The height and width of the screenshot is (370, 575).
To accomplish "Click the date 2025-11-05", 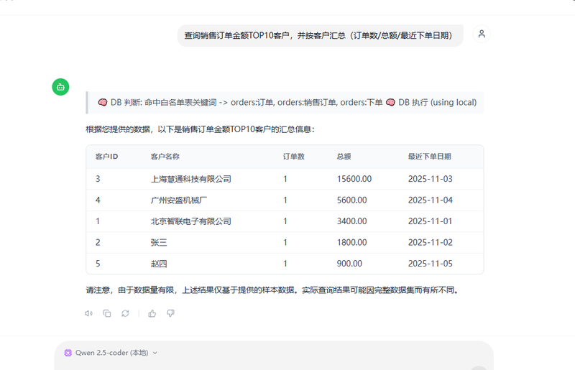I will [430, 264].
